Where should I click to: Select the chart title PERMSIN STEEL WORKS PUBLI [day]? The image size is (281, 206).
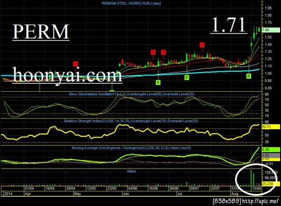point(131,3)
